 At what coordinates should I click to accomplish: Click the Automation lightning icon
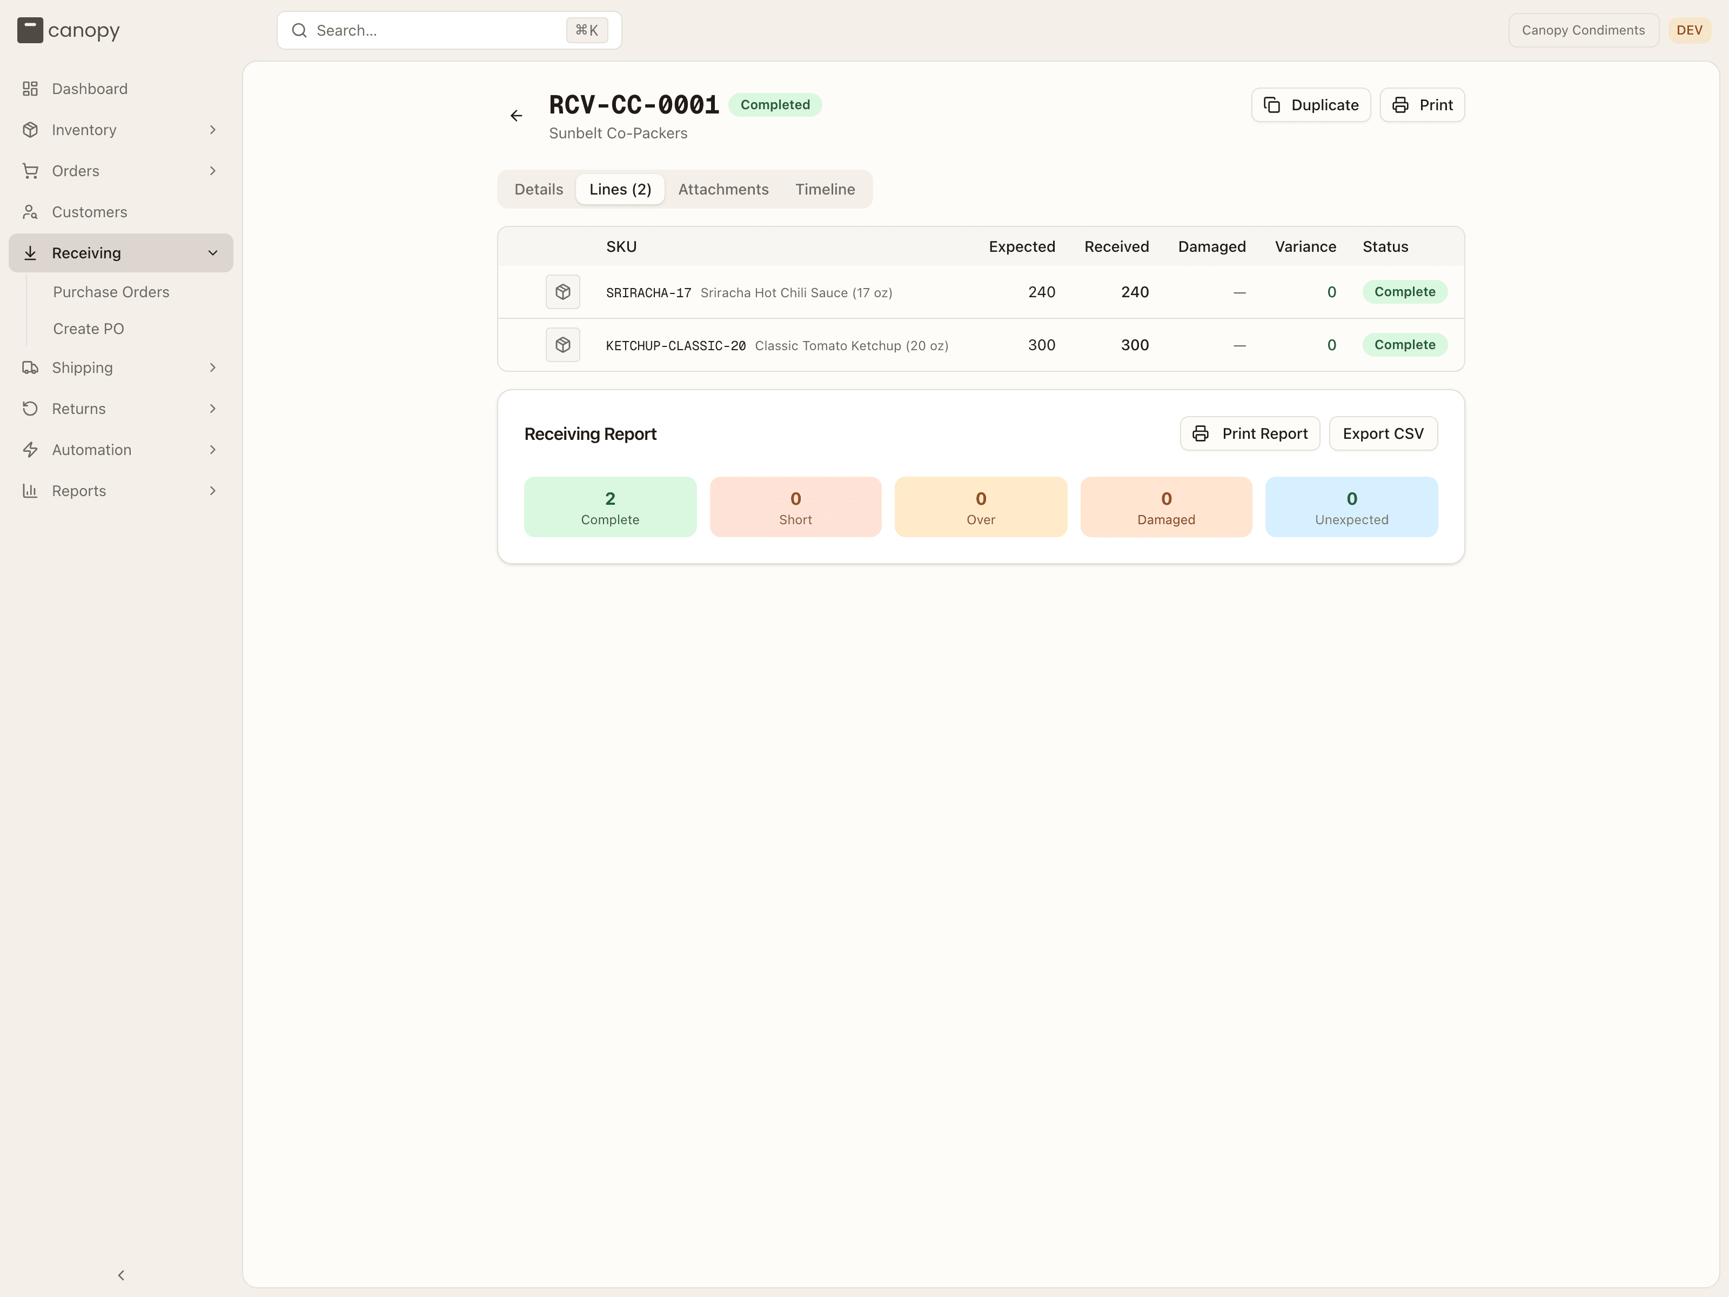tap(30, 450)
